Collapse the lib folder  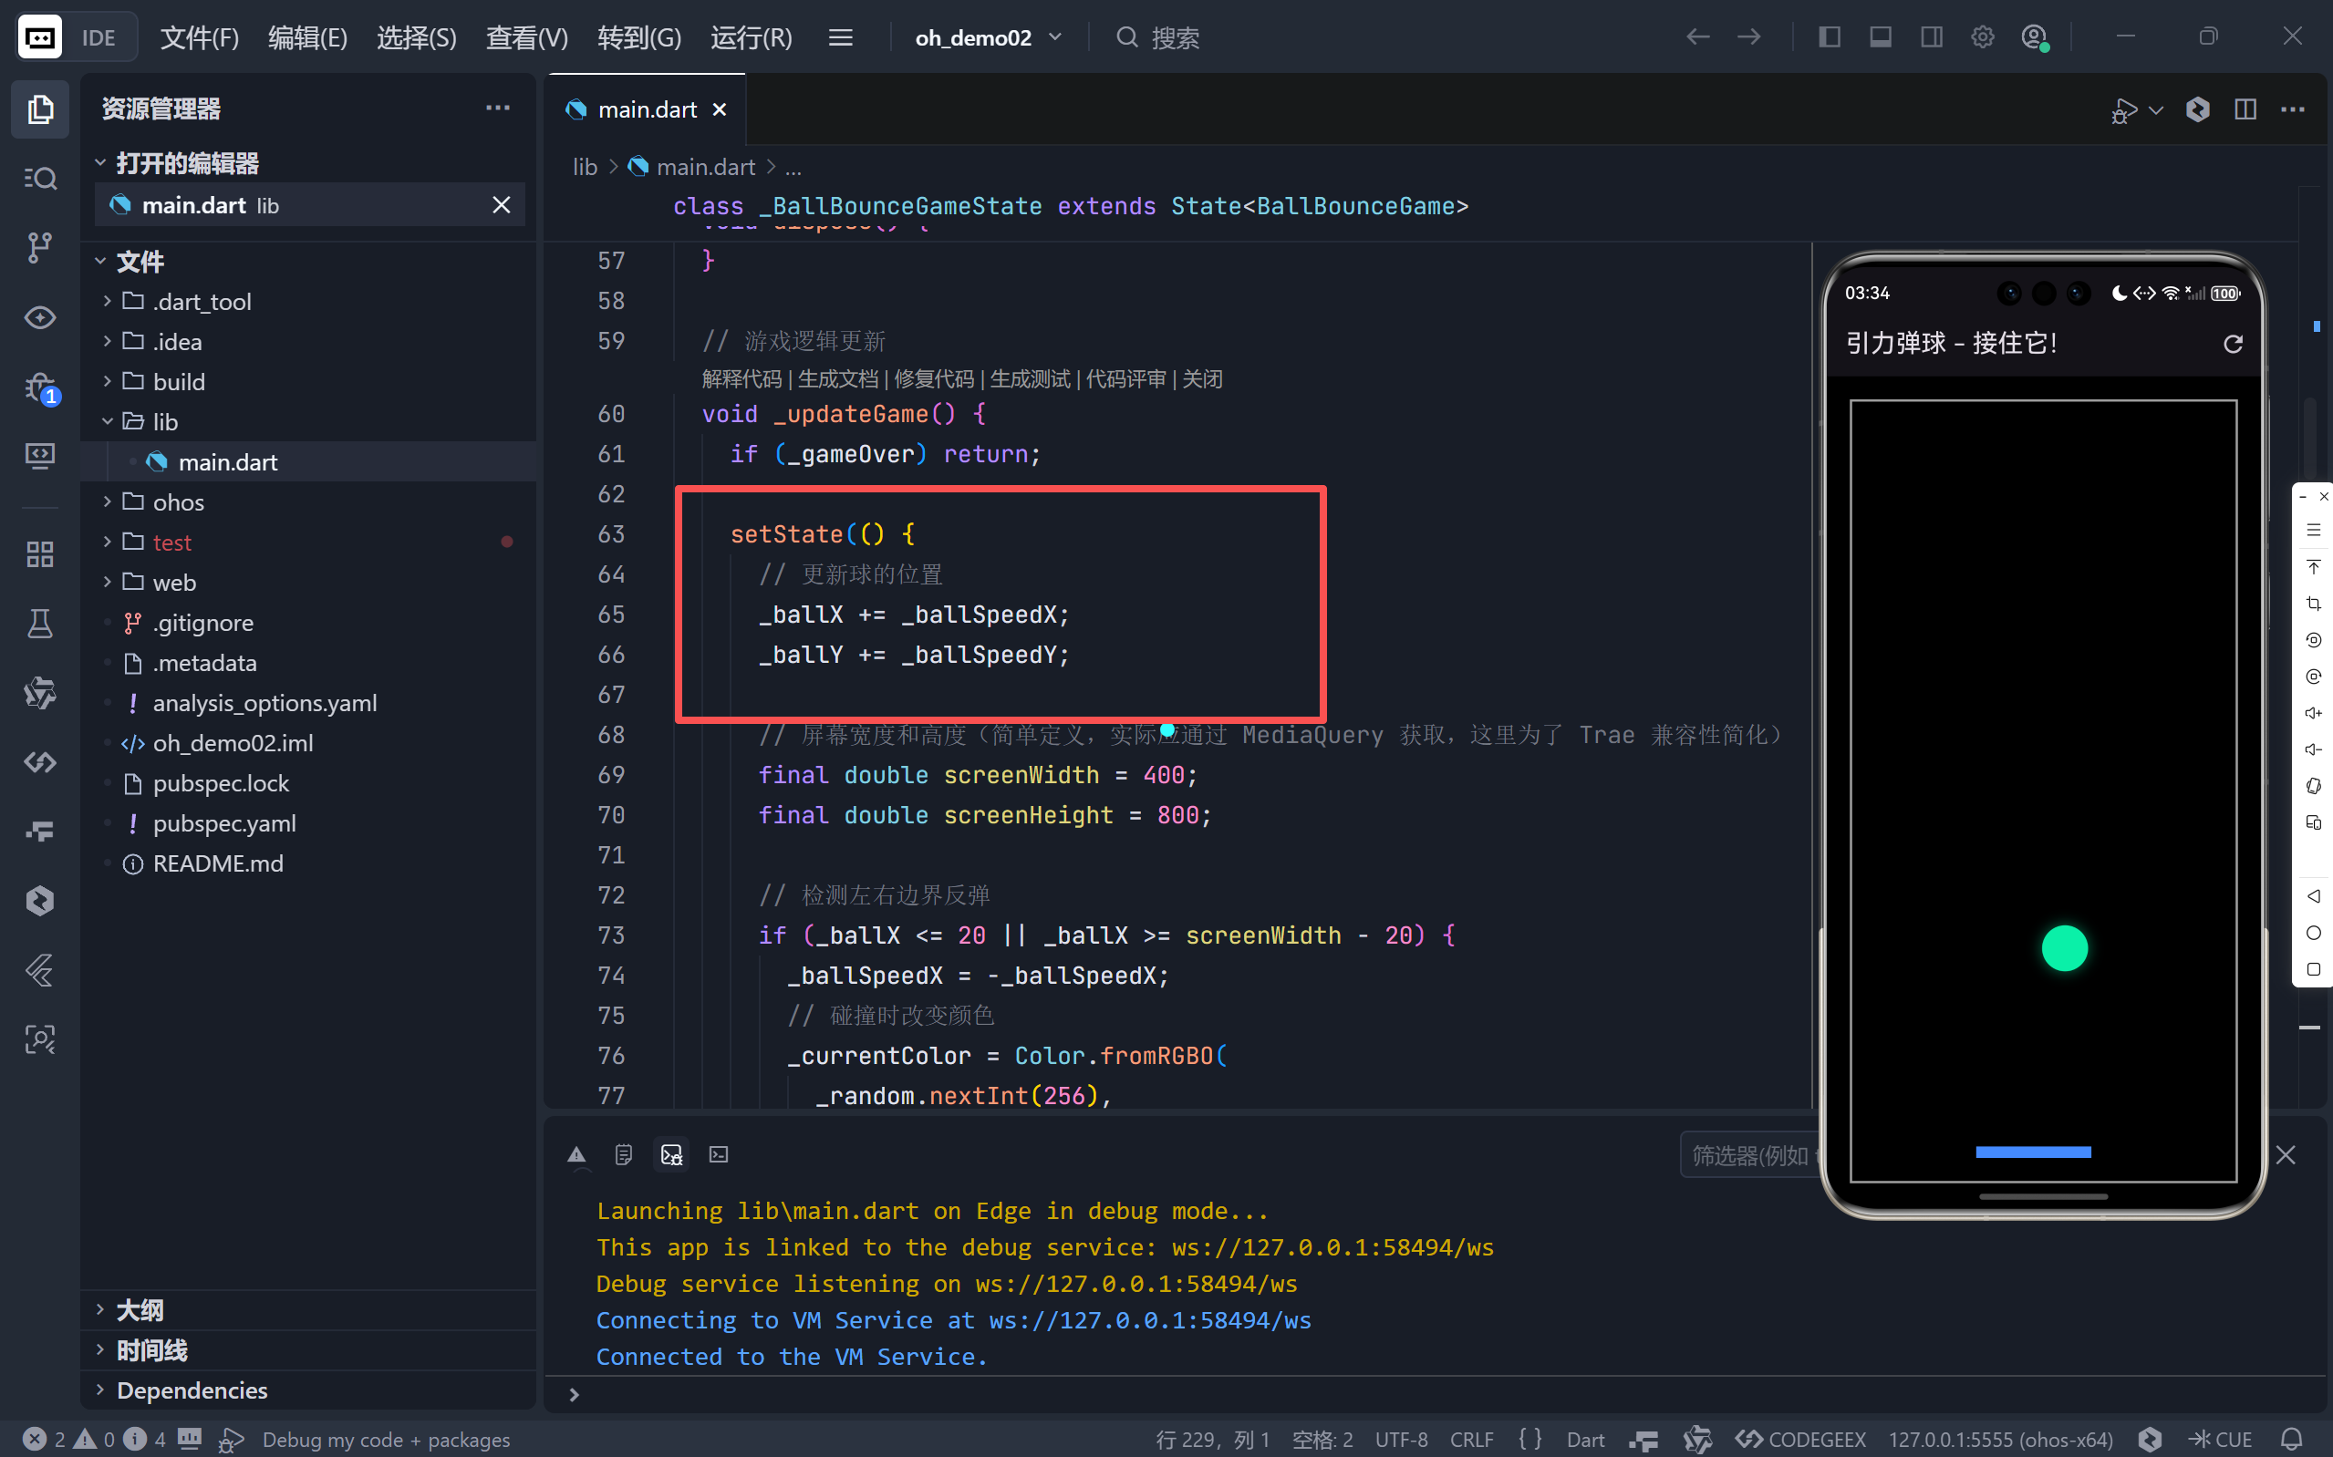(165, 422)
